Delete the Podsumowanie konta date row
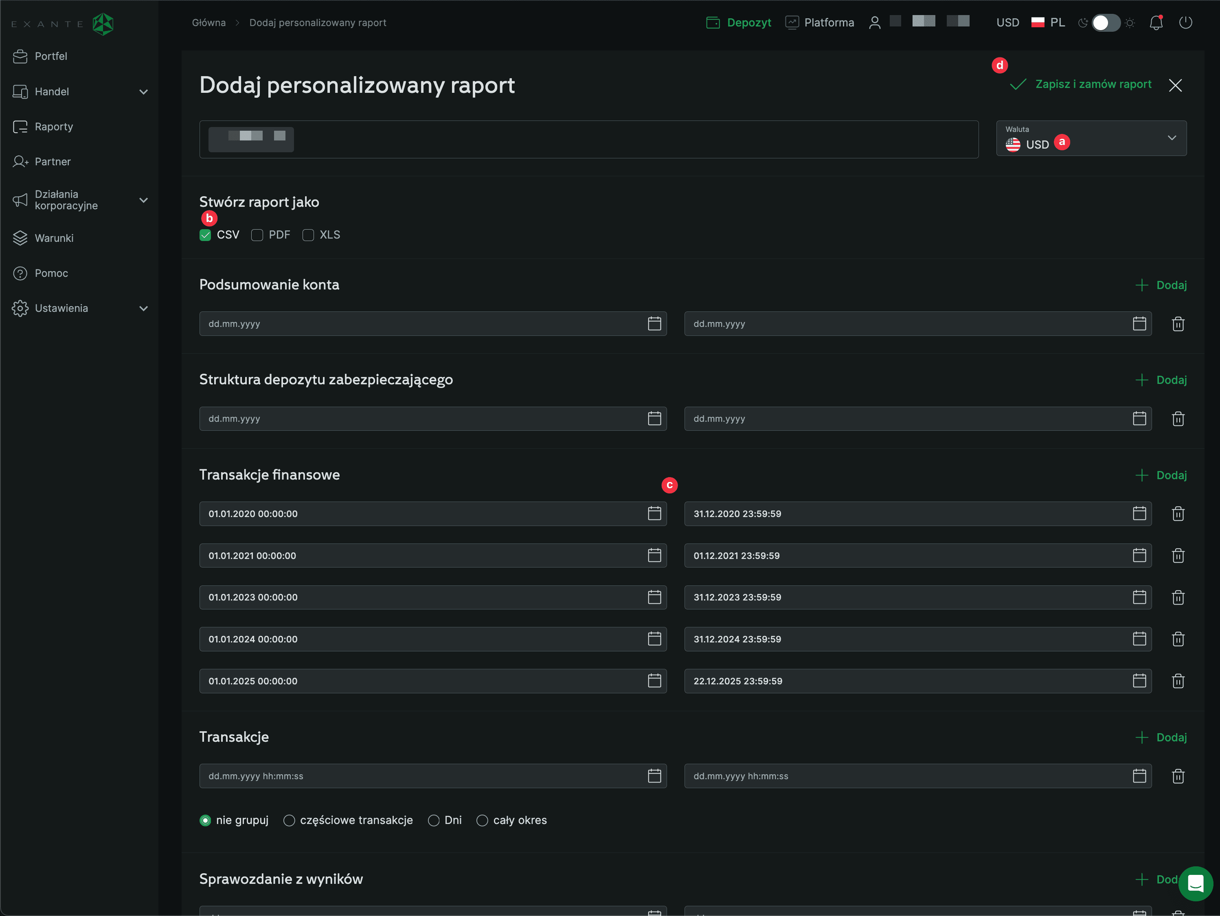The image size is (1220, 916). [x=1178, y=324]
